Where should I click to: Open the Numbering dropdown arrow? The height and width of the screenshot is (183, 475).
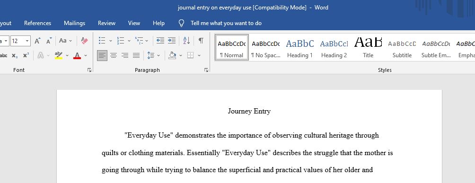click(x=129, y=41)
